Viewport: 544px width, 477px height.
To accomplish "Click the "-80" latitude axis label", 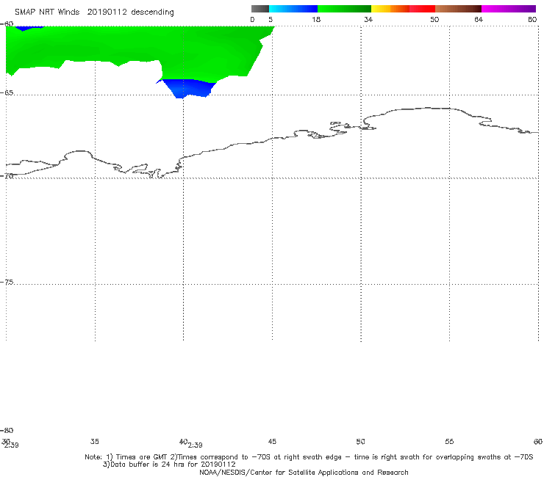I will coord(7,430).
